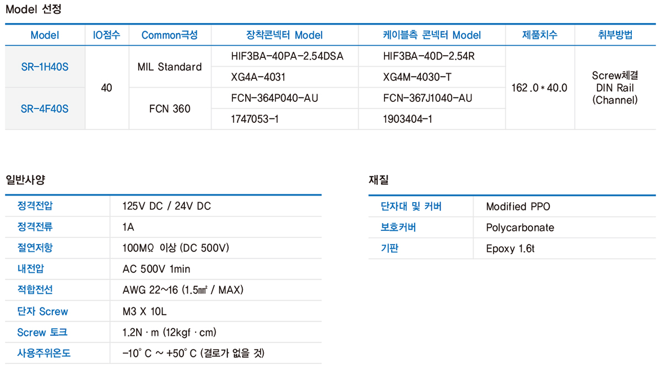661x369 pixels.
Task: Select the FCN-367J1040-AU cable connector
Action: click(x=427, y=99)
